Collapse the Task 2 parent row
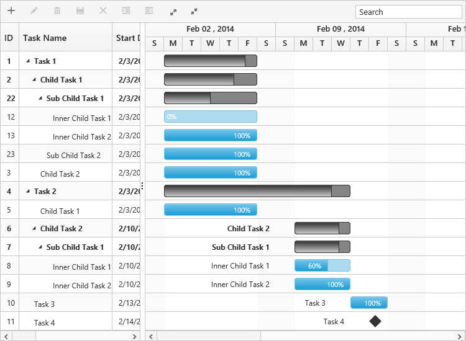Screen dimensions: 466x341 point(27,192)
